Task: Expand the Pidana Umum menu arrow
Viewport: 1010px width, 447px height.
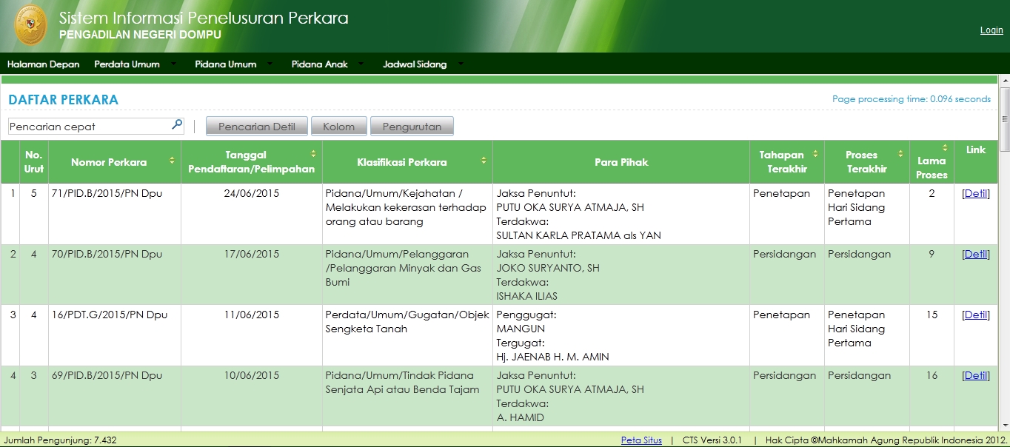Action: 270,64
